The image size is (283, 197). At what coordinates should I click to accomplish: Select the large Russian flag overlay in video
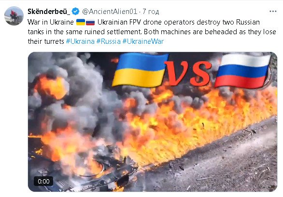(x=242, y=71)
